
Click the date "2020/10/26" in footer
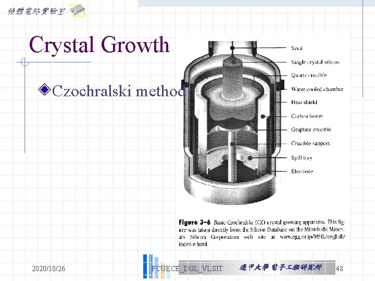(x=48, y=269)
